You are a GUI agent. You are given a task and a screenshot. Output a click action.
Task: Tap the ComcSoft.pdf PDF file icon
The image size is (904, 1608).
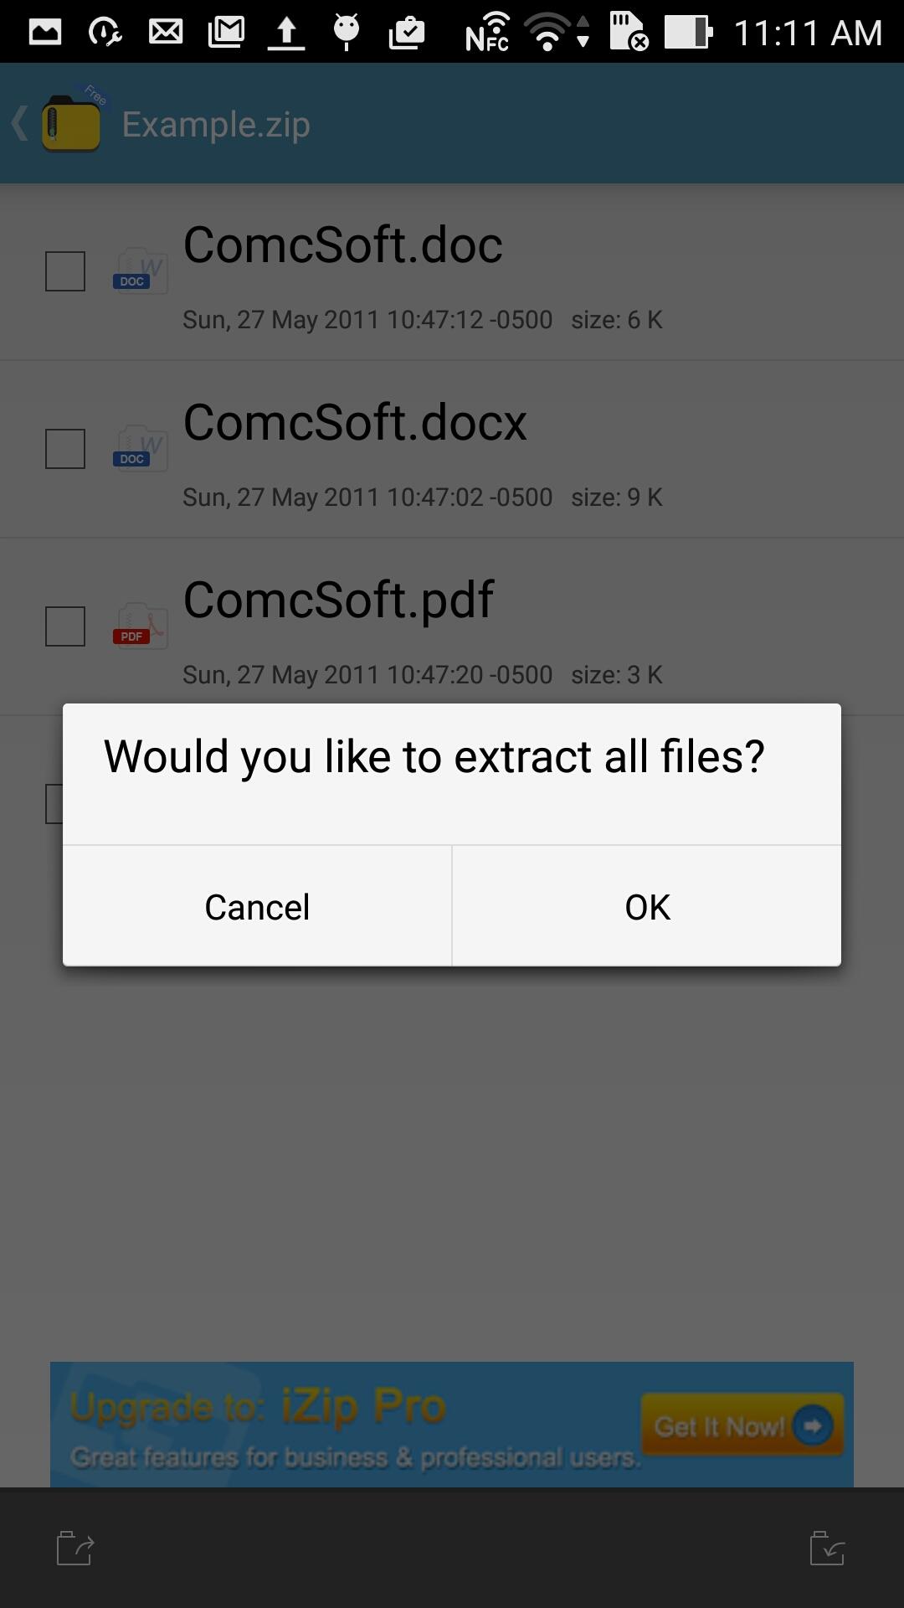pos(140,626)
